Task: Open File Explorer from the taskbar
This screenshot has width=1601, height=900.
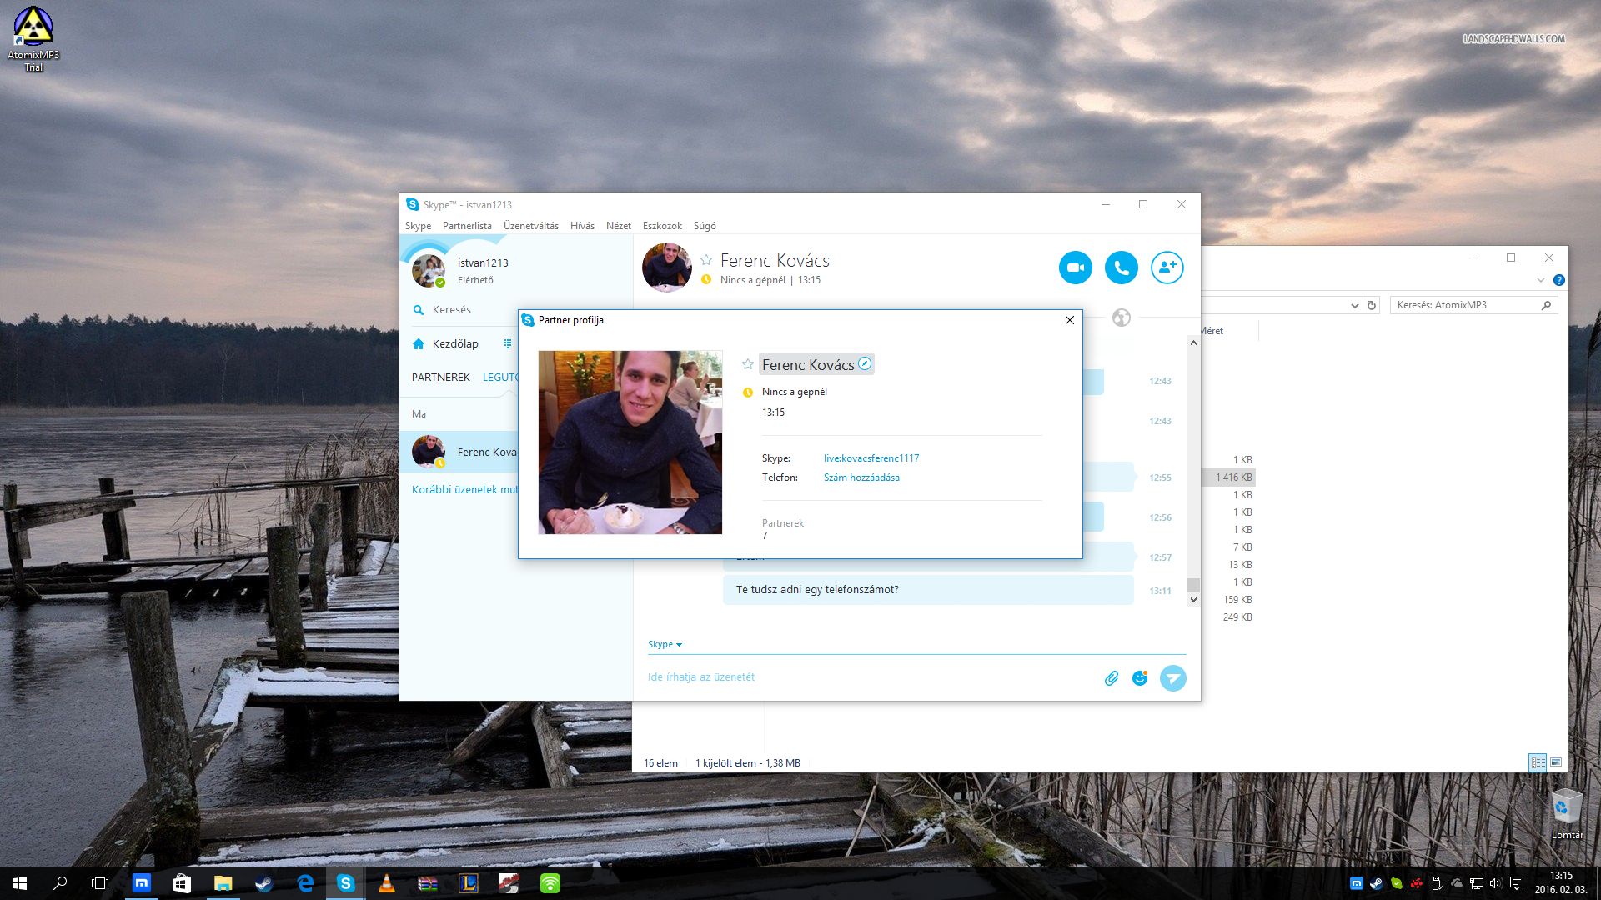Action: coord(223,883)
